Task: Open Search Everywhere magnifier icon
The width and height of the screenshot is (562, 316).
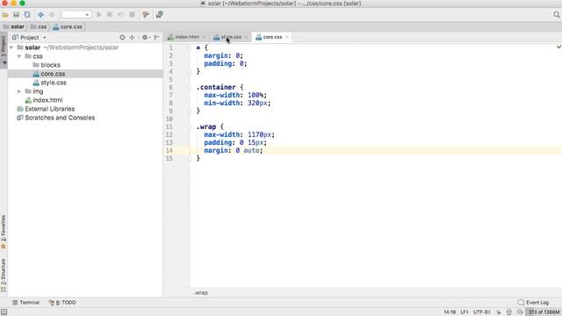Action: [x=556, y=15]
